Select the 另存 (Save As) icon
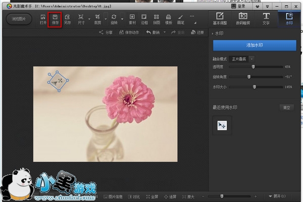303x202 pixels. pyautogui.click(x=67, y=19)
